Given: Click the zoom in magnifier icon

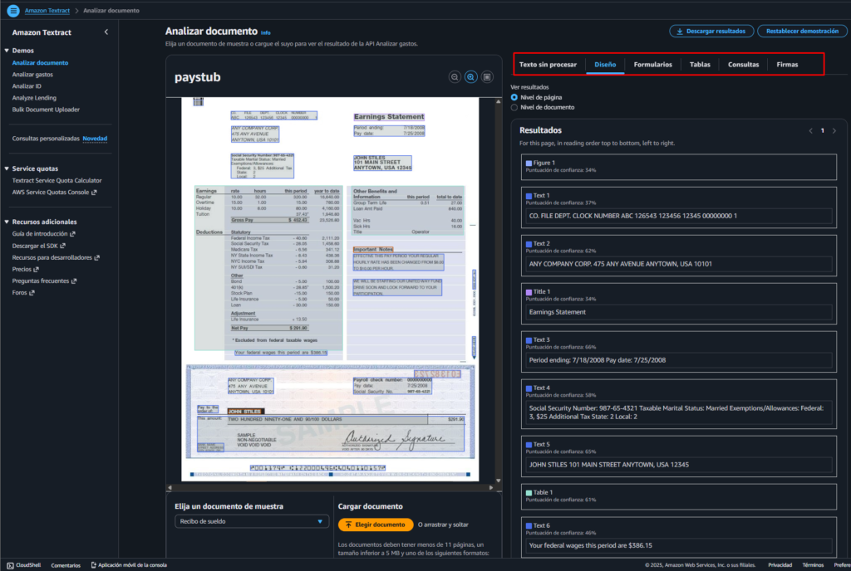Looking at the screenshot, I should 470,77.
